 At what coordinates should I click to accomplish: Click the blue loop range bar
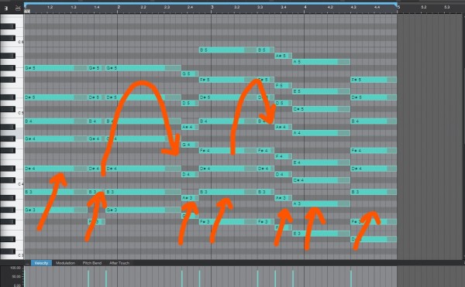tap(211, 4)
